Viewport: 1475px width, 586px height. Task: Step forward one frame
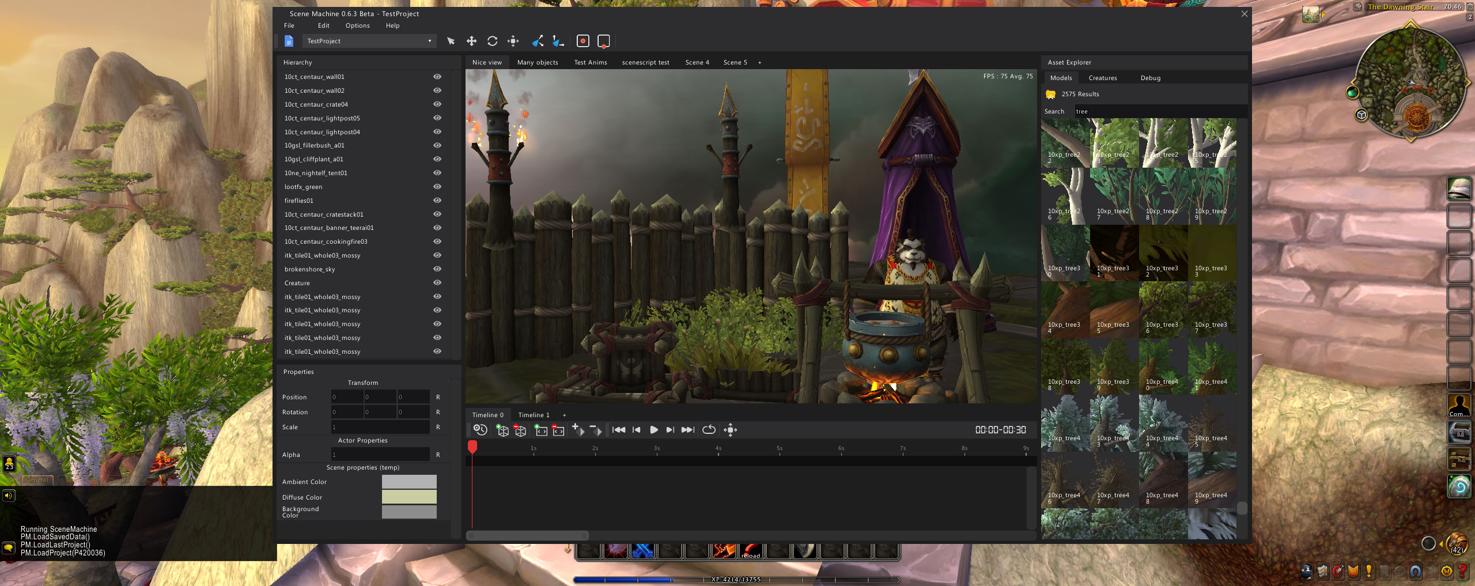point(670,430)
